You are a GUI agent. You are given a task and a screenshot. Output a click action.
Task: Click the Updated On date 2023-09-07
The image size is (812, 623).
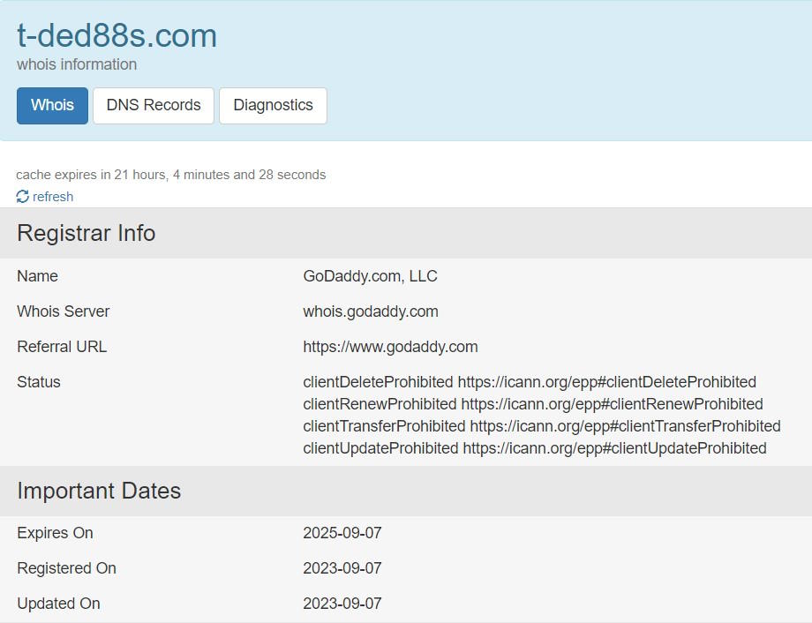342,604
